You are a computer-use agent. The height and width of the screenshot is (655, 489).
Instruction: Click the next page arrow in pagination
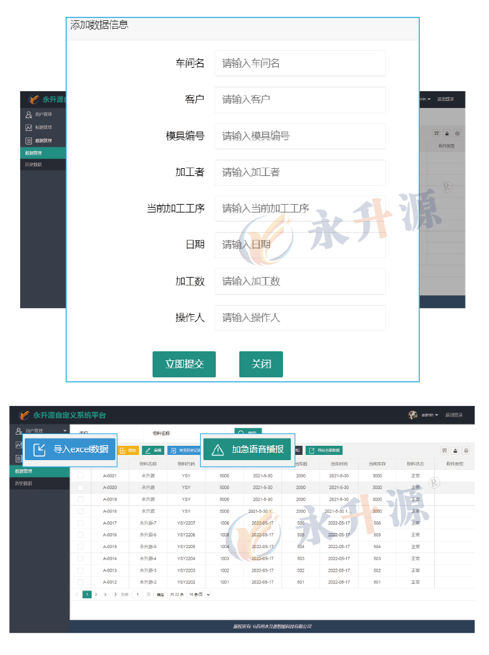(115, 594)
